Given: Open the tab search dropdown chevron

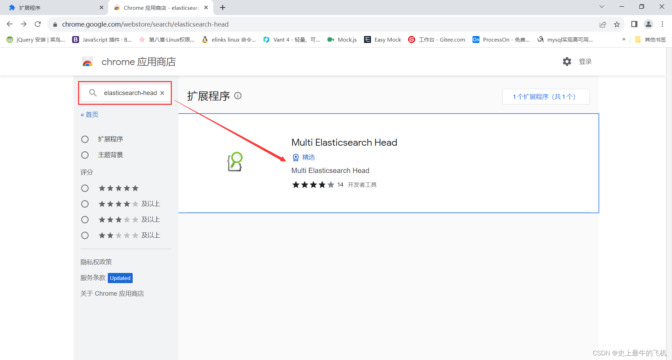Looking at the screenshot, I should (602, 7).
